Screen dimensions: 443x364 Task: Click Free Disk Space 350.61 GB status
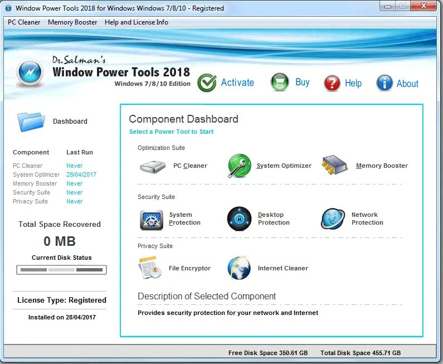point(268,353)
